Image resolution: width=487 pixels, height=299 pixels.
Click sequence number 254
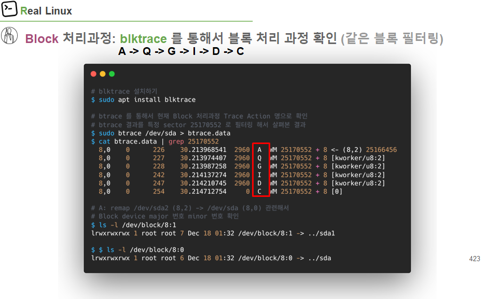click(x=159, y=192)
